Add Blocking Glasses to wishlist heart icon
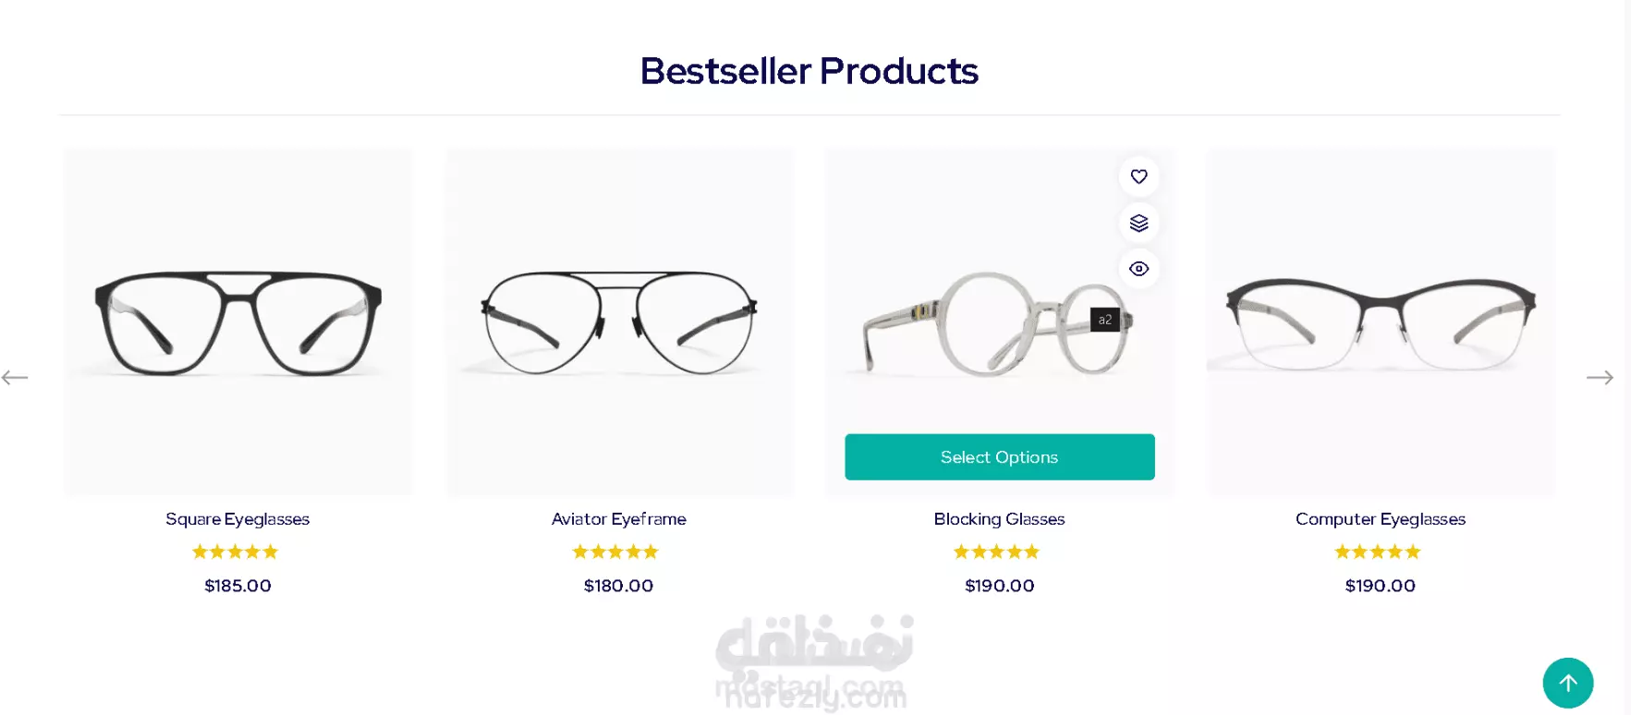The height and width of the screenshot is (715, 1631). (1138, 176)
